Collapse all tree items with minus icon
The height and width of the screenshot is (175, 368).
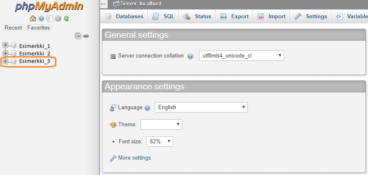pyautogui.click(x=78, y=36)
